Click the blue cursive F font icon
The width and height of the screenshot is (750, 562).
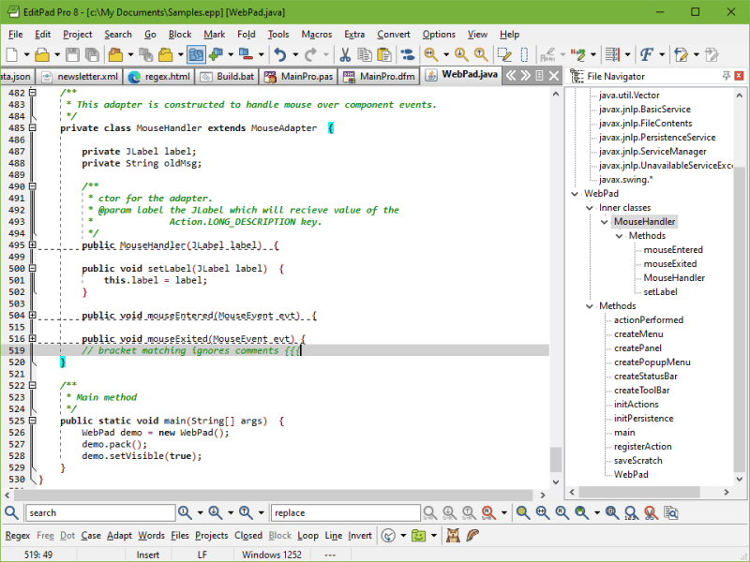tap(647, 54)
